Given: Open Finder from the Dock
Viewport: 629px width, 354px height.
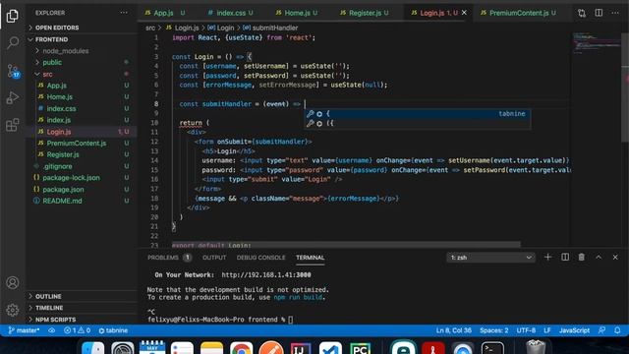Looking at the screenshot, I should click(92, 347).
